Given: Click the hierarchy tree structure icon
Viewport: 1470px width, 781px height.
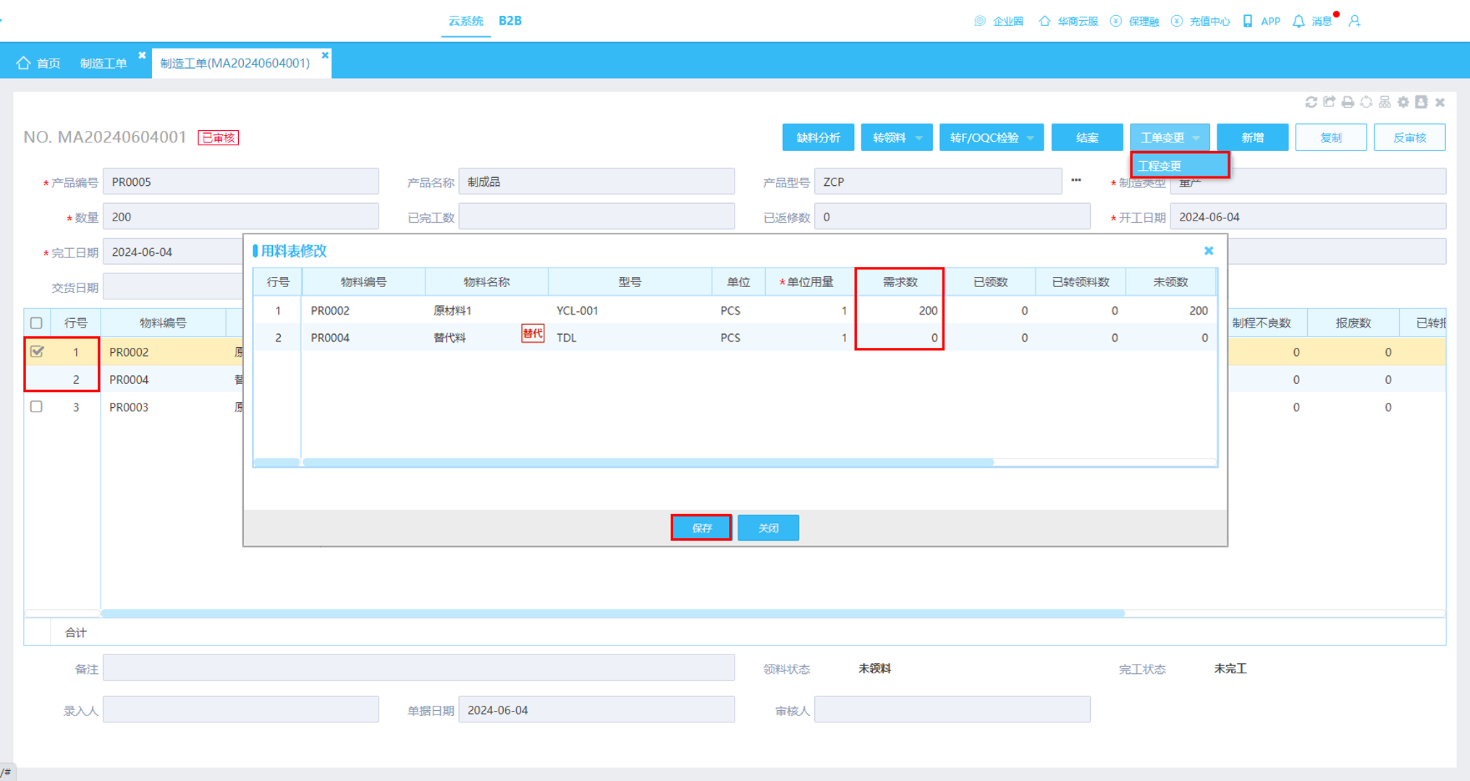Looking at the screenshot, I should (1385, 102).
